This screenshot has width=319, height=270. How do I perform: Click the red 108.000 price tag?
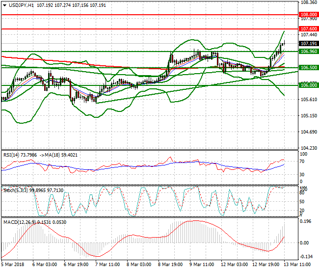pyautogui.click(x=309, y=15)
